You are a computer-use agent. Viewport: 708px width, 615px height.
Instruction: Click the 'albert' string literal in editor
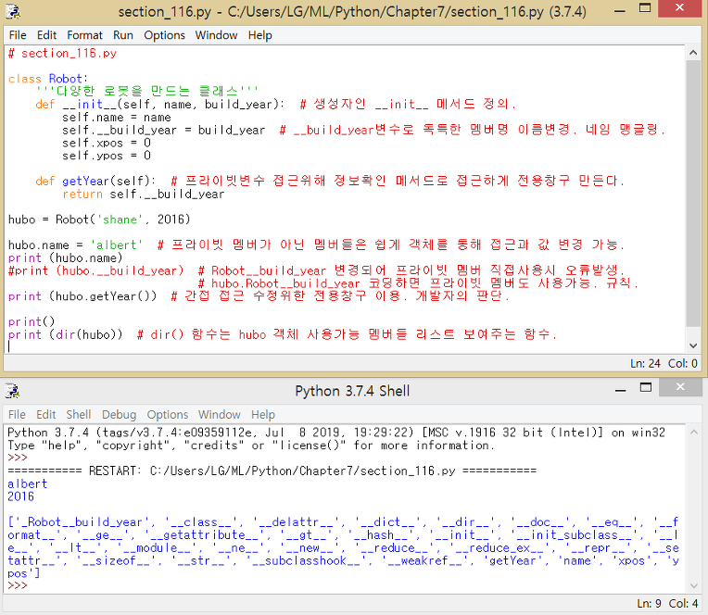click(x=117, y=245)
